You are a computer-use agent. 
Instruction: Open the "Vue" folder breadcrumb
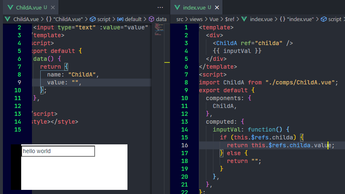[214, 19]
